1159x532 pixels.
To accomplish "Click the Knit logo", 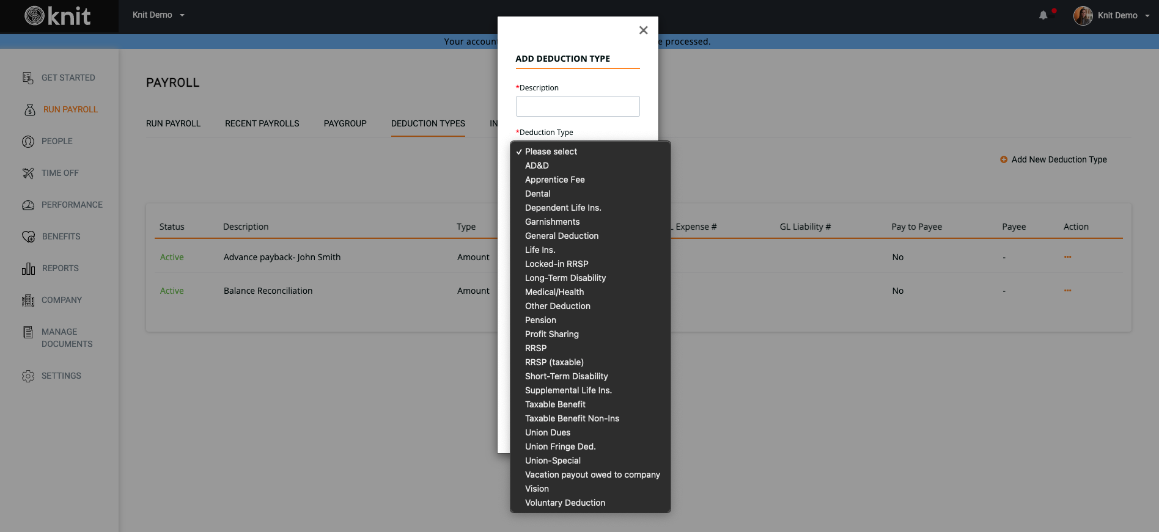I will (x=58, y=16).
